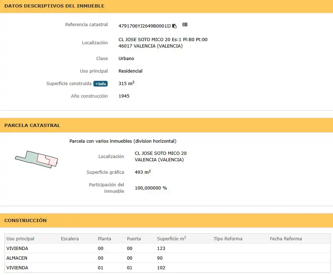This screenshot has width=333, height=275.
Task: Select reference 4791706YJ2649B0001IJ text
Action: point(145,26)
